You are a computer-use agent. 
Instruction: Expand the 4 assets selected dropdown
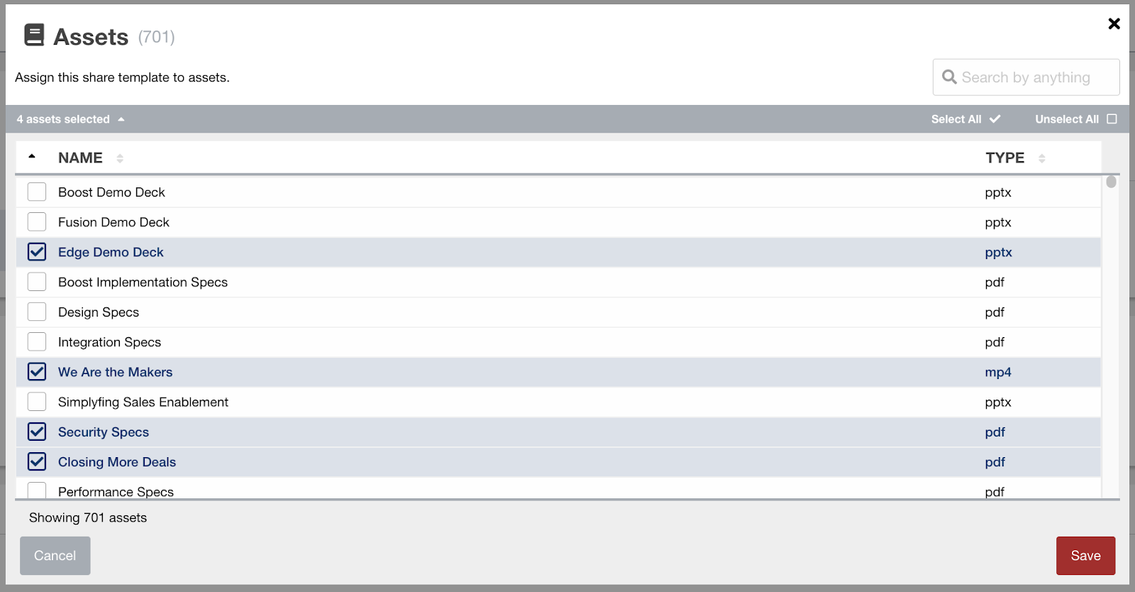[x=121, y=119]
